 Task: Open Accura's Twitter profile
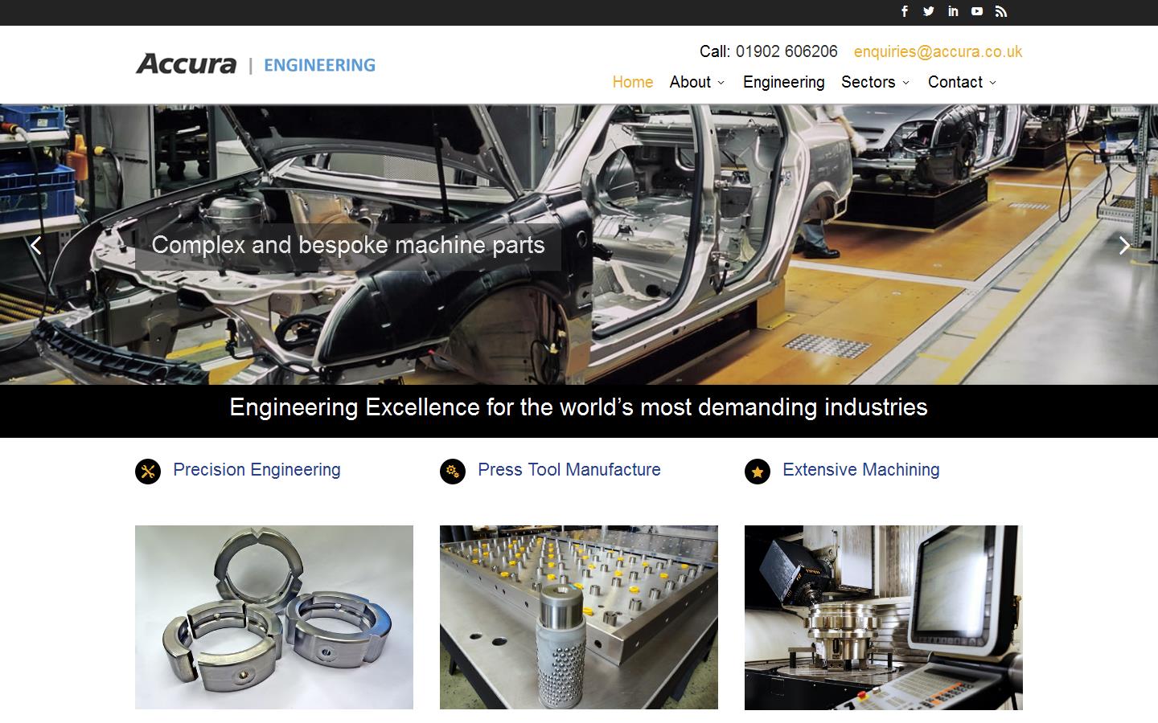pos(928,11)
